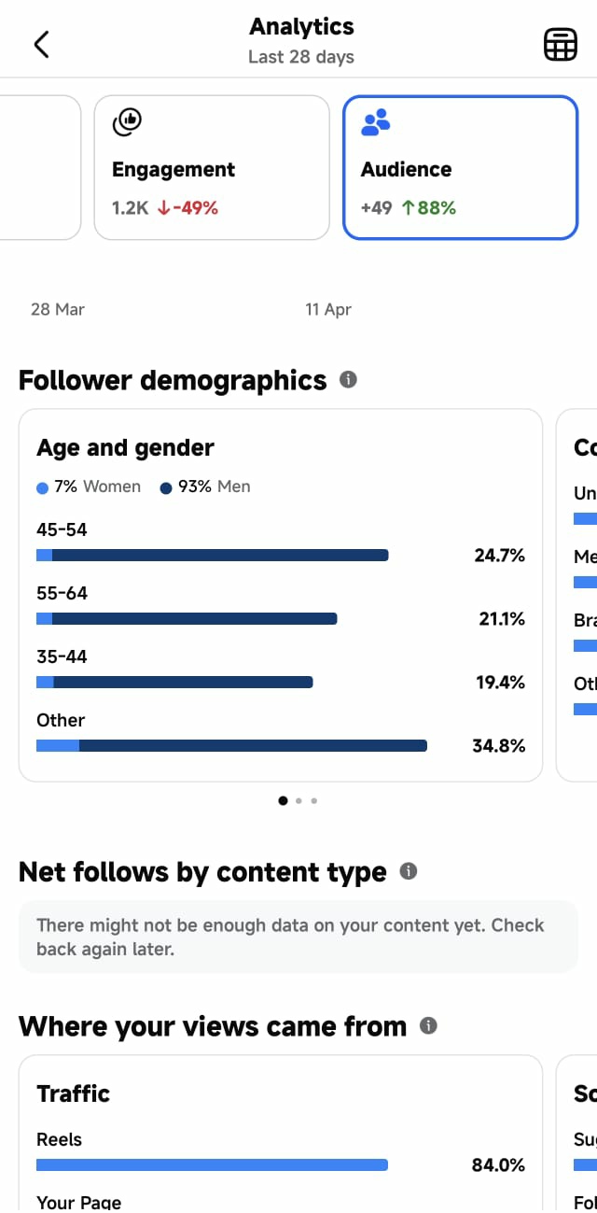Tap the not enough data notice
The height and width of the screenshot is (1213, 597).
tap(298, 937)
